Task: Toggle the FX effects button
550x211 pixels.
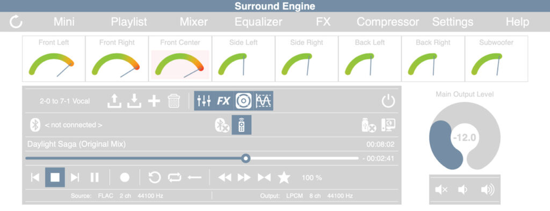Action: (223, 101)
